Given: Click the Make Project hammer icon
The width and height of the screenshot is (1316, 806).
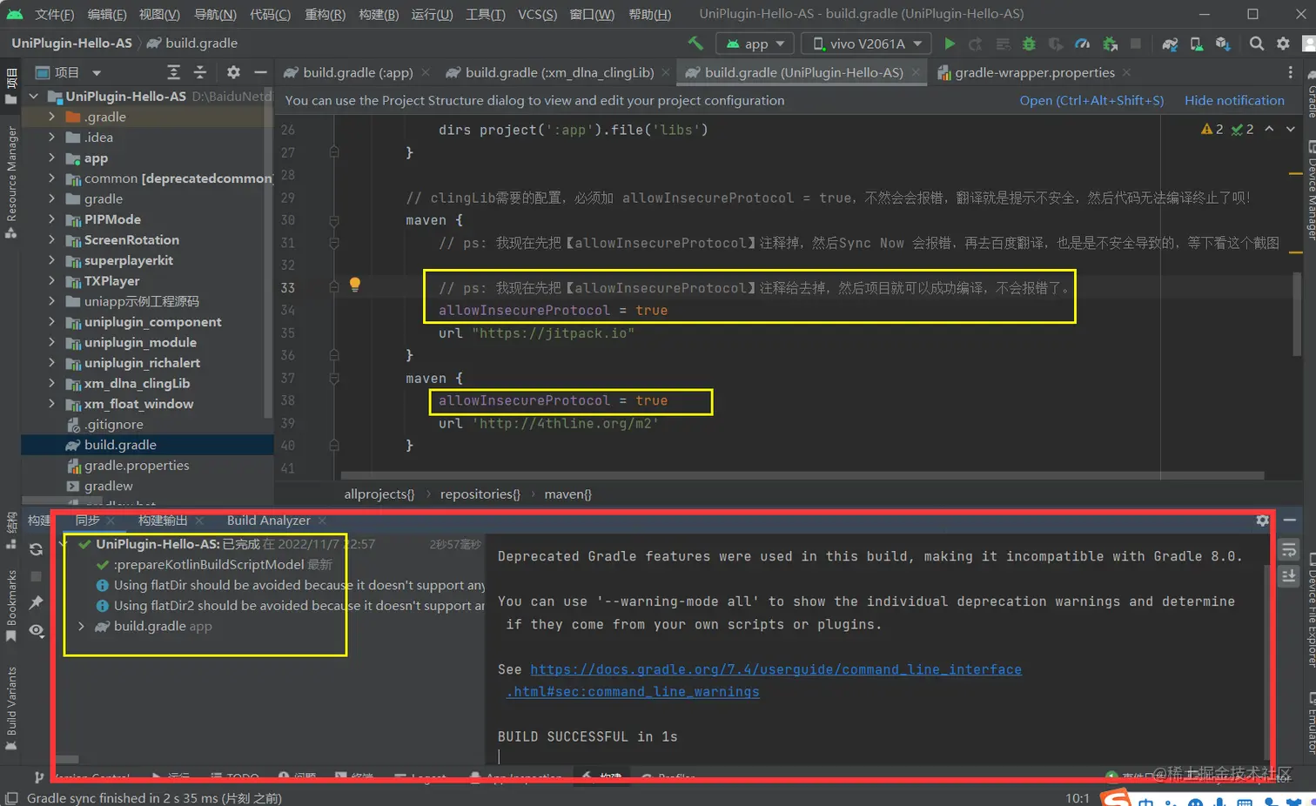Looking at the screenshot, I should 695,44.
